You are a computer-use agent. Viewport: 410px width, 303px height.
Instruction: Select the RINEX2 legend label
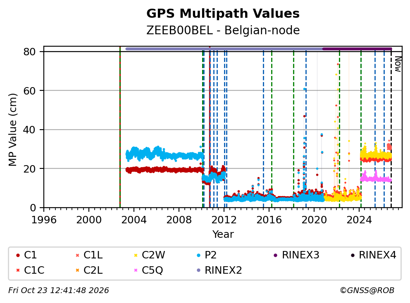pos(223,270)
